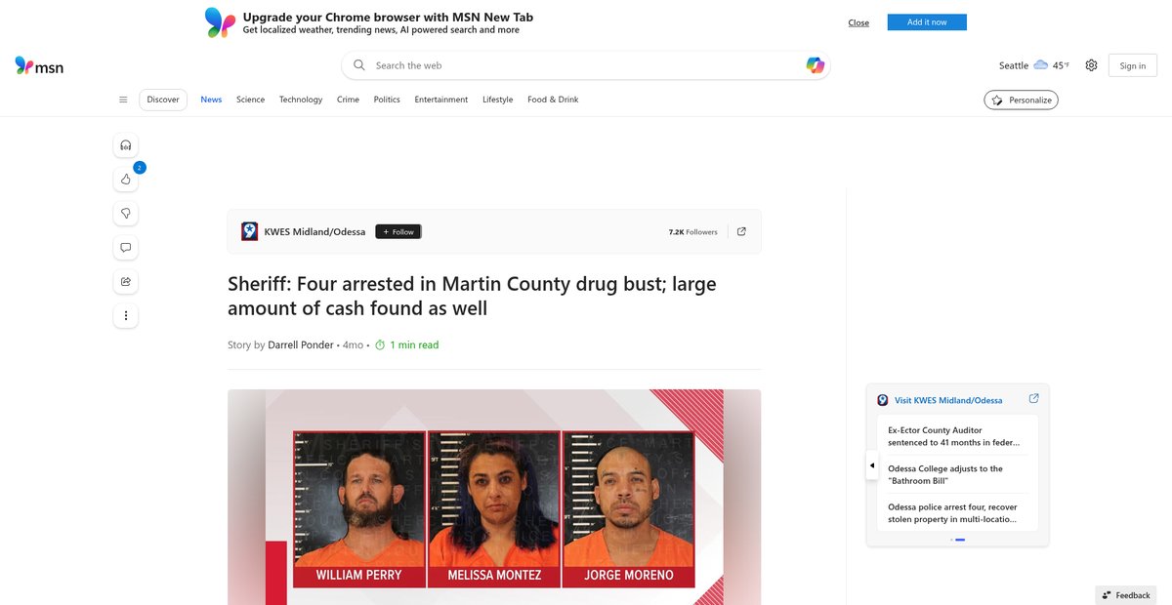Screen dimensions: 1172x605
Task: Select the Science tab
Action: click(x=250, y=100)
